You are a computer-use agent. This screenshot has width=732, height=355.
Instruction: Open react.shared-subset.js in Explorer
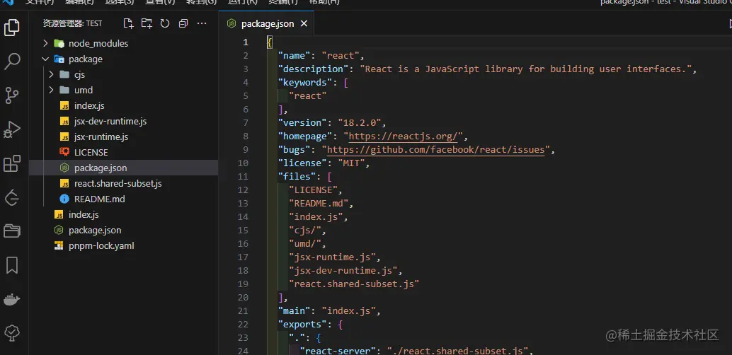point(118,183)
